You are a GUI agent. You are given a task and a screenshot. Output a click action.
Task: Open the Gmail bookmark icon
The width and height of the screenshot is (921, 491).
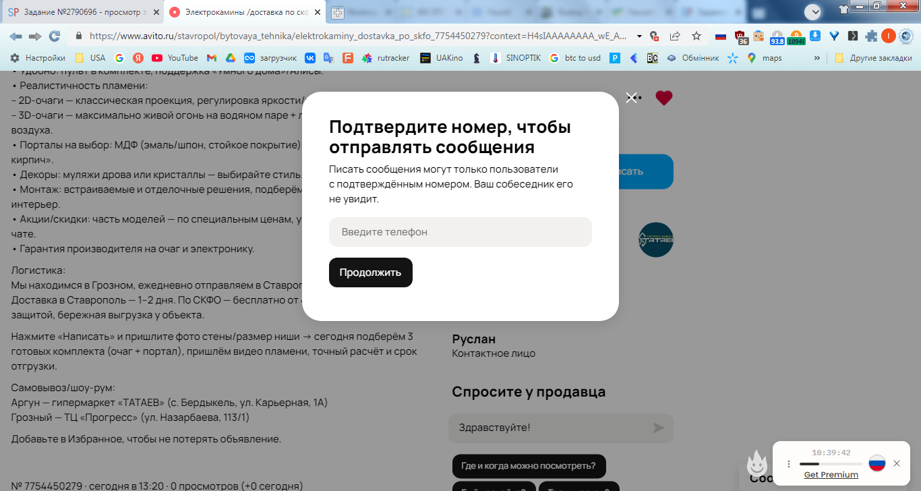pyautogui.click(x=212, y=58)
